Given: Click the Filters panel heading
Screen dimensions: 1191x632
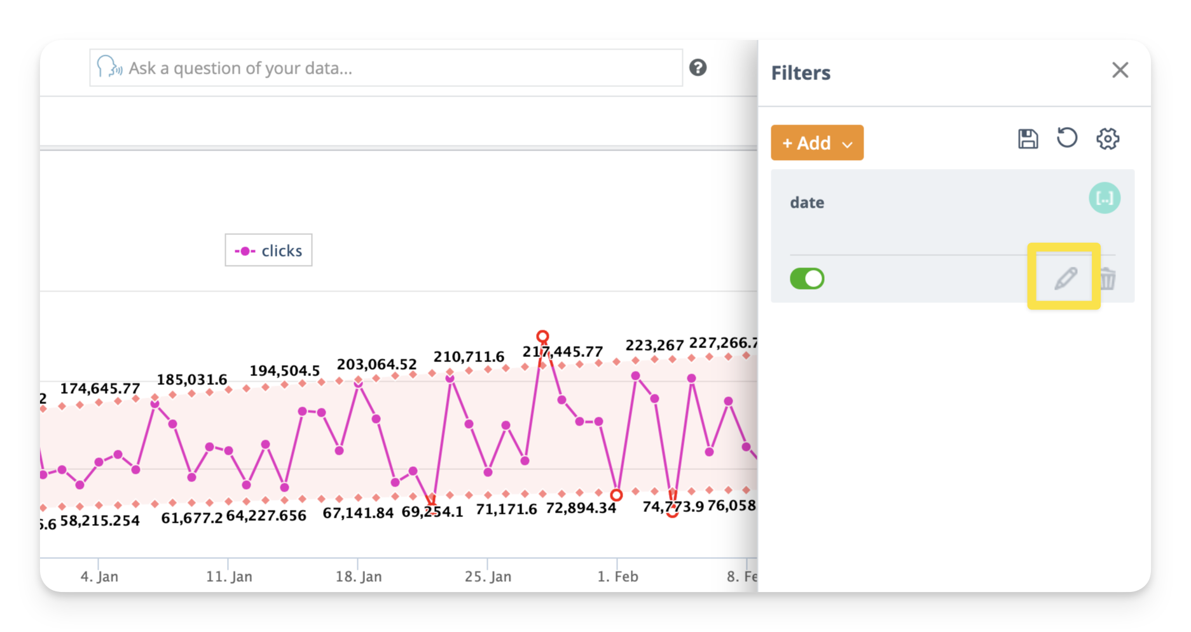Looking at the screenshot, I should point(801,73).
